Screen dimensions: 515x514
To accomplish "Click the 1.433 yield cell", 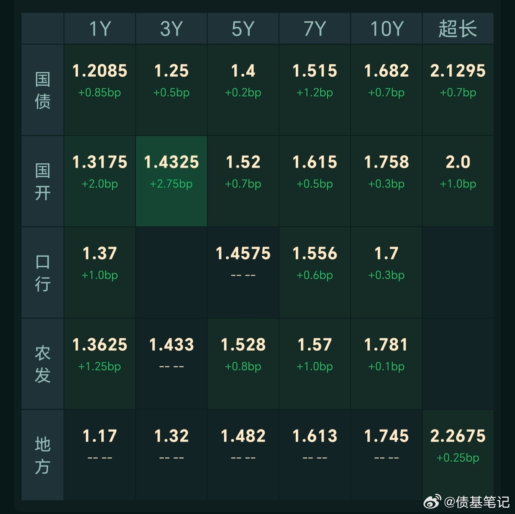I will tap(171, 364).
